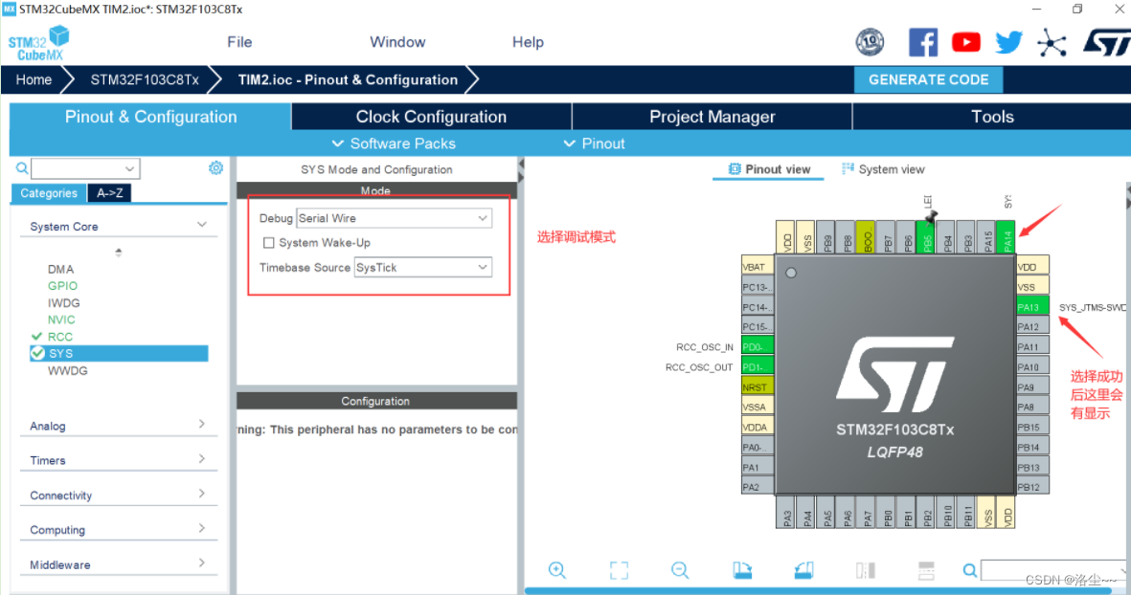Select GPIO under System Core
The height and width of the screenshot is (595, 1131).
pyautogui.click(x=62, y=286)
